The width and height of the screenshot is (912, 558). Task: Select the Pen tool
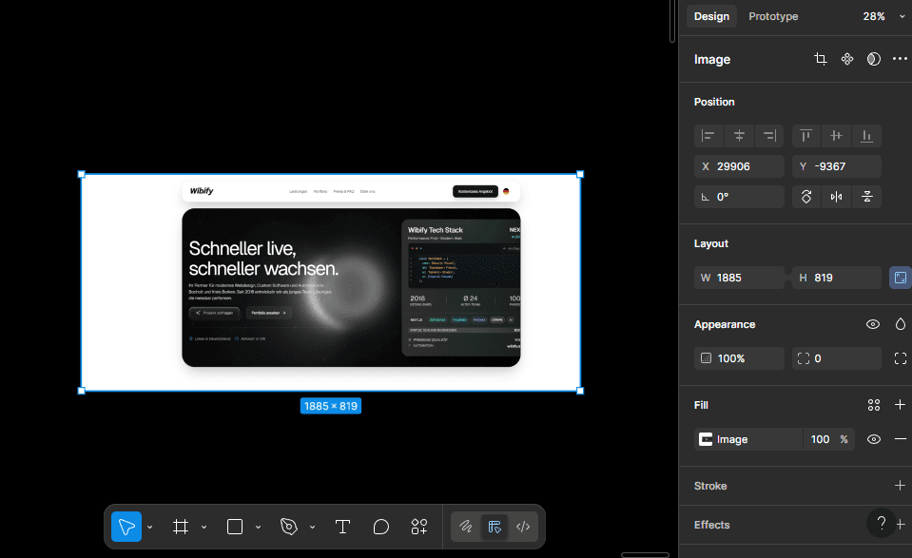pyautogui.click(x=291, y=526)
